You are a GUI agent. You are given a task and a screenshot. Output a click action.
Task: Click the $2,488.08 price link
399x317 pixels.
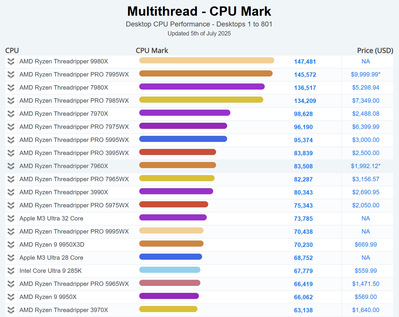pos(366,114)
